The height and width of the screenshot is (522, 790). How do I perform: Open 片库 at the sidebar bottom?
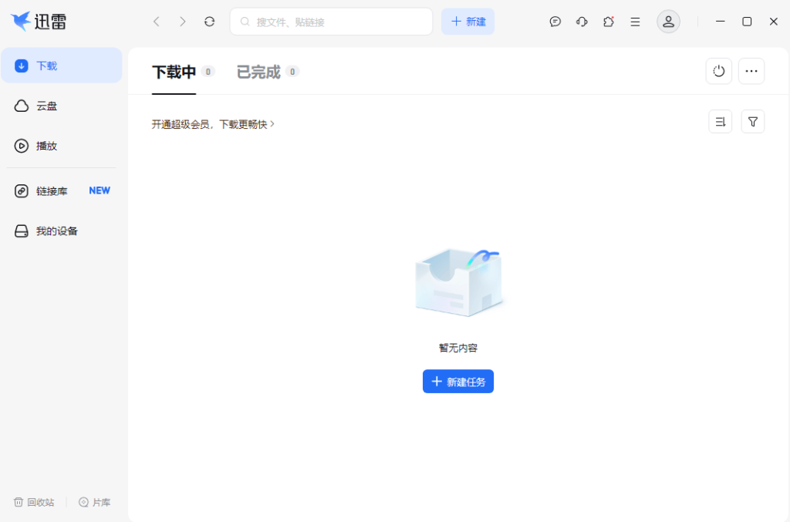point(95,502)
